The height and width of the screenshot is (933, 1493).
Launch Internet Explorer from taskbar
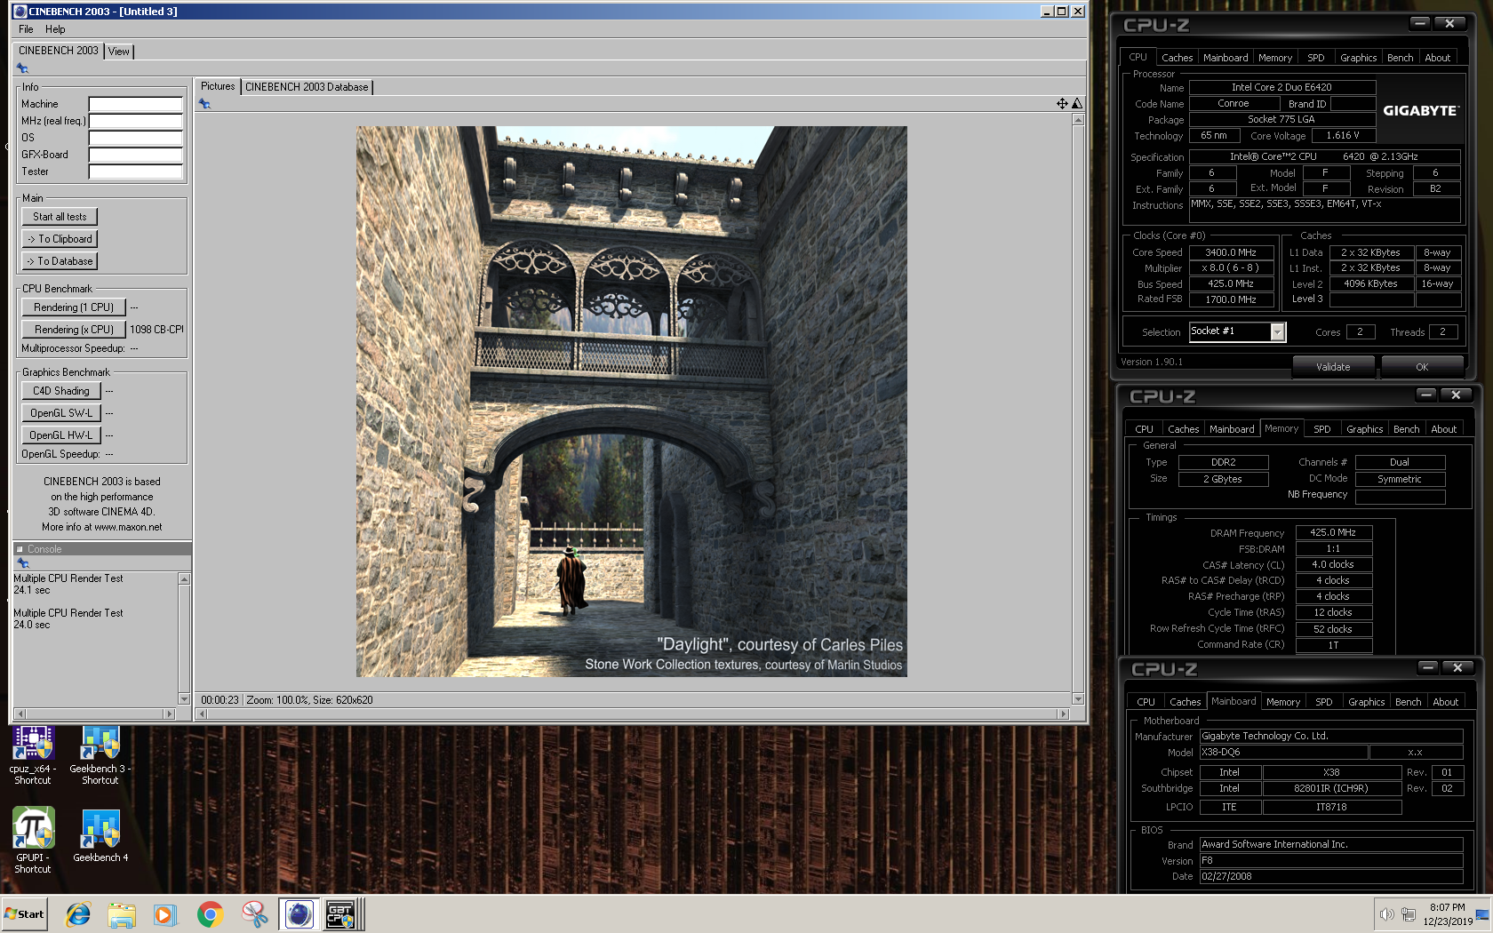(78, 913)
